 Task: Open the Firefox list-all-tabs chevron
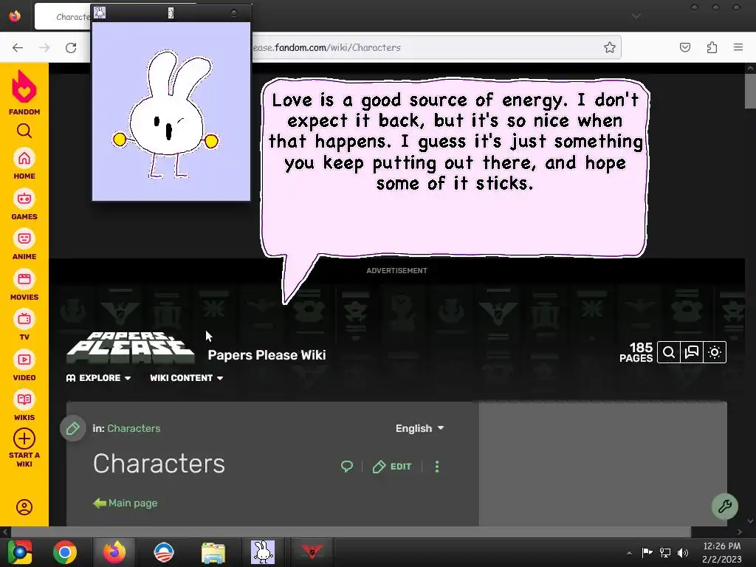pyautogui.click(x=636, y=16)
